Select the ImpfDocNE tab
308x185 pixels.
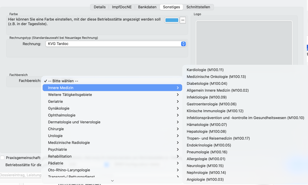122,7
